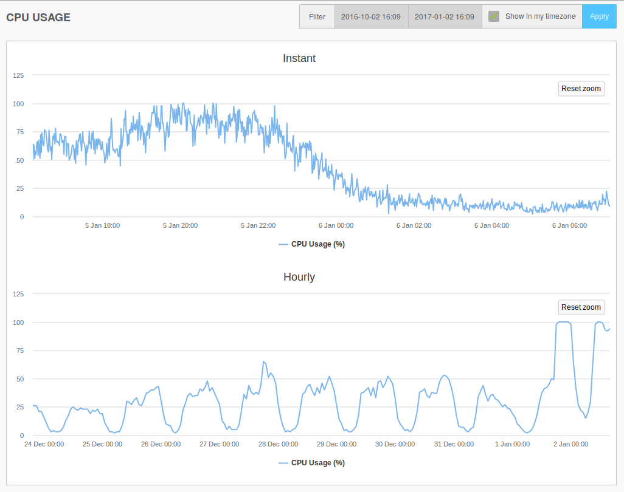Toggle the Show in my timezone checkbox
Image resolution: width=624 pixels, height=492 pixels.
(x=494, y=16)
